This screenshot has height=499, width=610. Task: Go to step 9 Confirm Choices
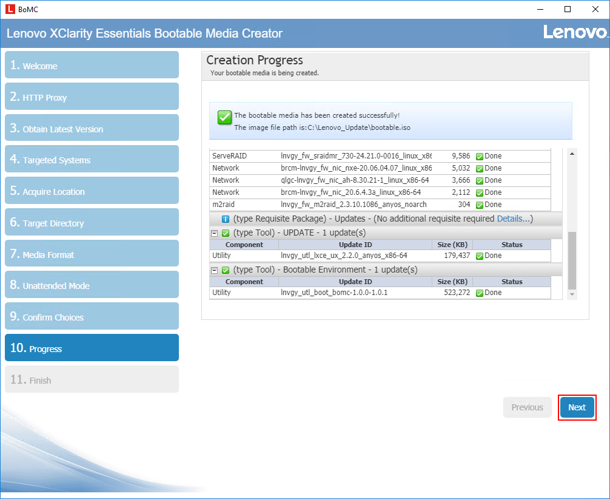(92, 316)
